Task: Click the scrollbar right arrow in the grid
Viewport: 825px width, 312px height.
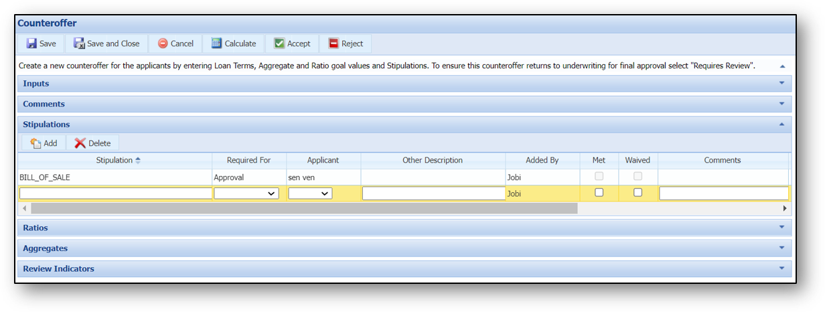Action: point(785,208)
